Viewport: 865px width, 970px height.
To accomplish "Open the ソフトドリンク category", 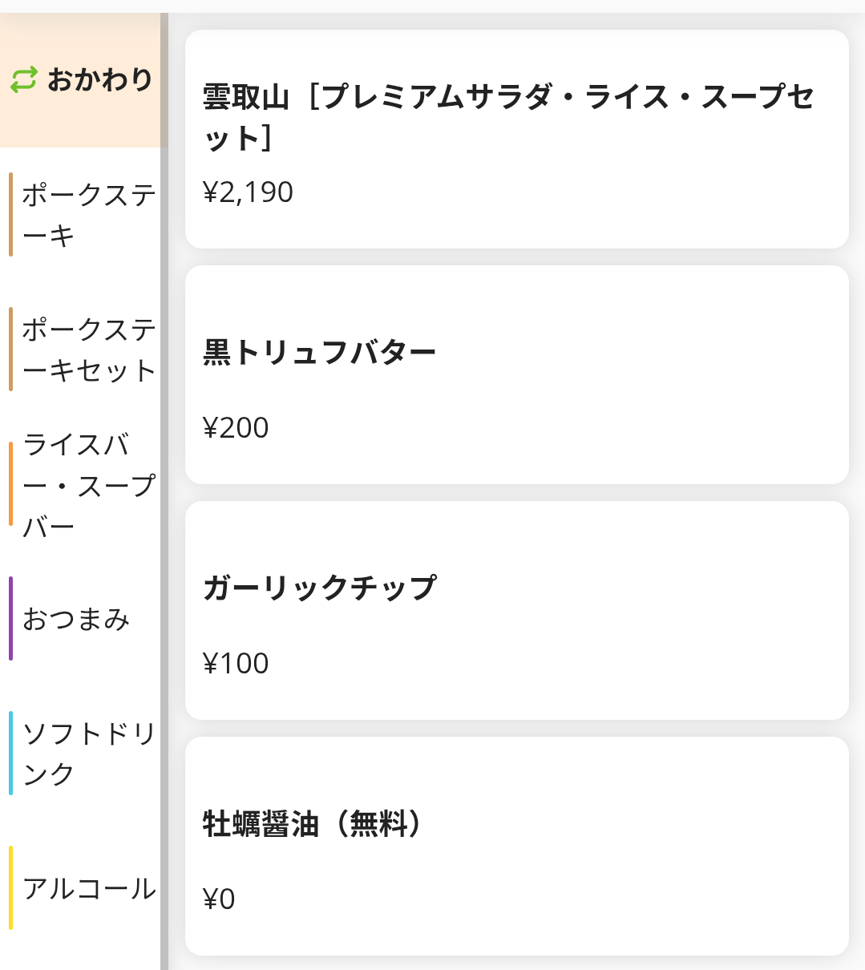I will tap(88, 754).
